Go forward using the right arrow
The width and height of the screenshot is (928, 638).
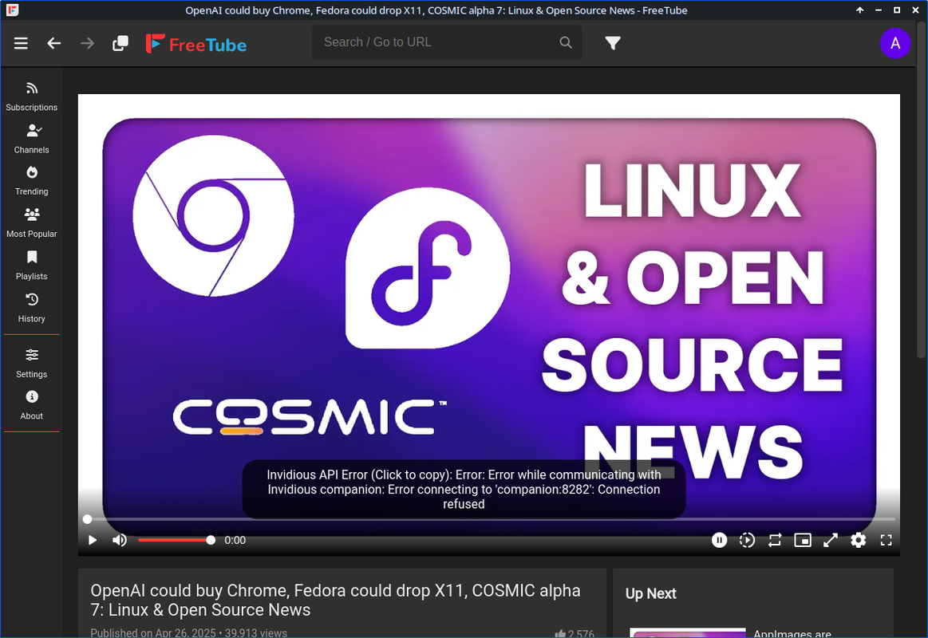(87, 43)
